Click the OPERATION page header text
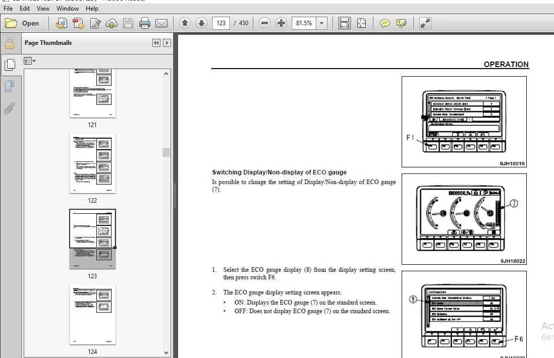554x358 pixels. tap(506, 64)
